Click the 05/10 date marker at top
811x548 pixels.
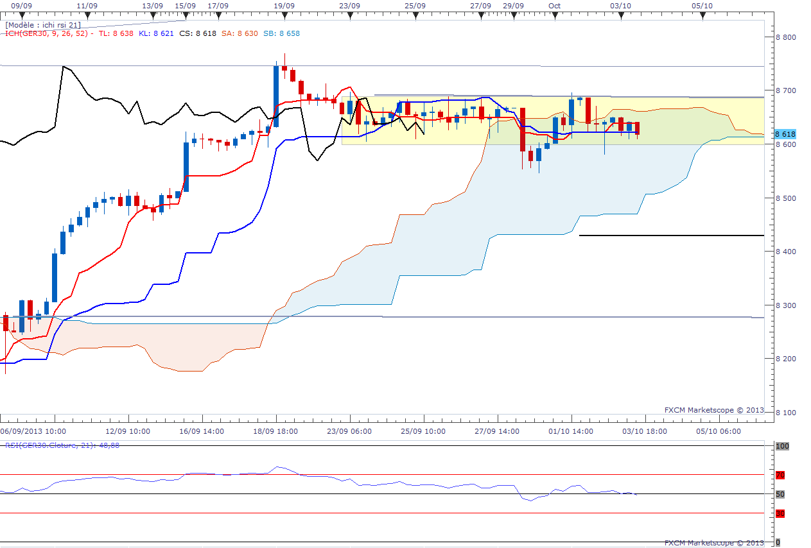(702, 6)
